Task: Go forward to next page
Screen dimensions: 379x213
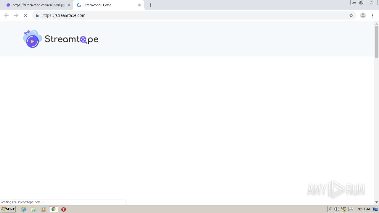Action: point(16,15)
